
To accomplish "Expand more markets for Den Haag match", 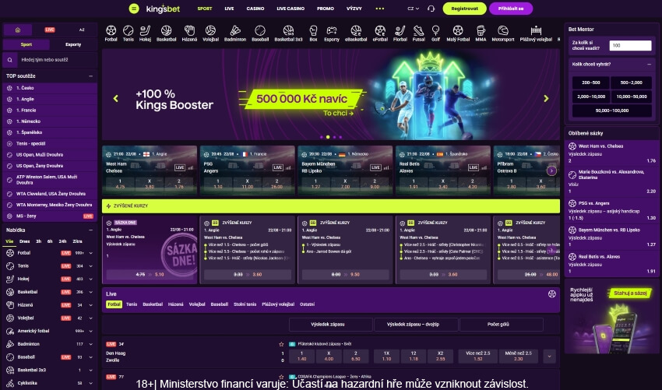I will tap(549, 357).
